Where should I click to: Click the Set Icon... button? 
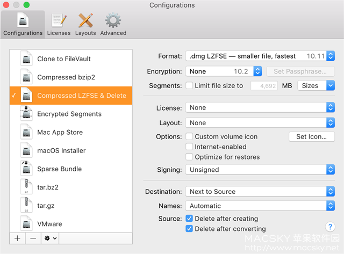pyautogui.click(x=312, y=136)
